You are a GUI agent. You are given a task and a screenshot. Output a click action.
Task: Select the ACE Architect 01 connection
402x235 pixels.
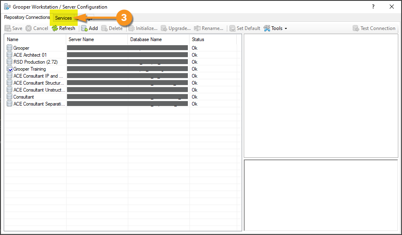(x=123, y=55)
